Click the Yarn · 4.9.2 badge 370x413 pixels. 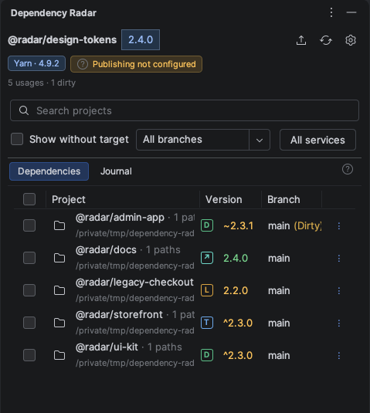coord(36,63)
